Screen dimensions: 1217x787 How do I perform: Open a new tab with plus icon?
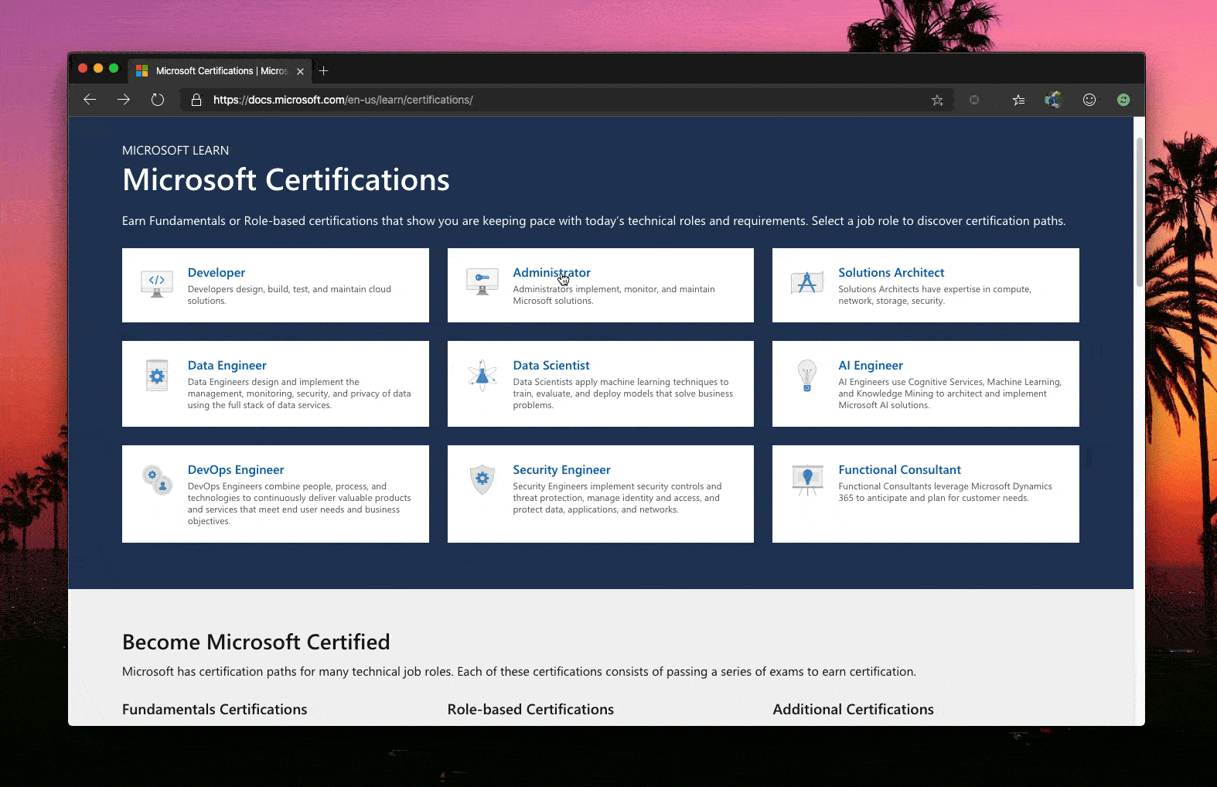[324, 70]
